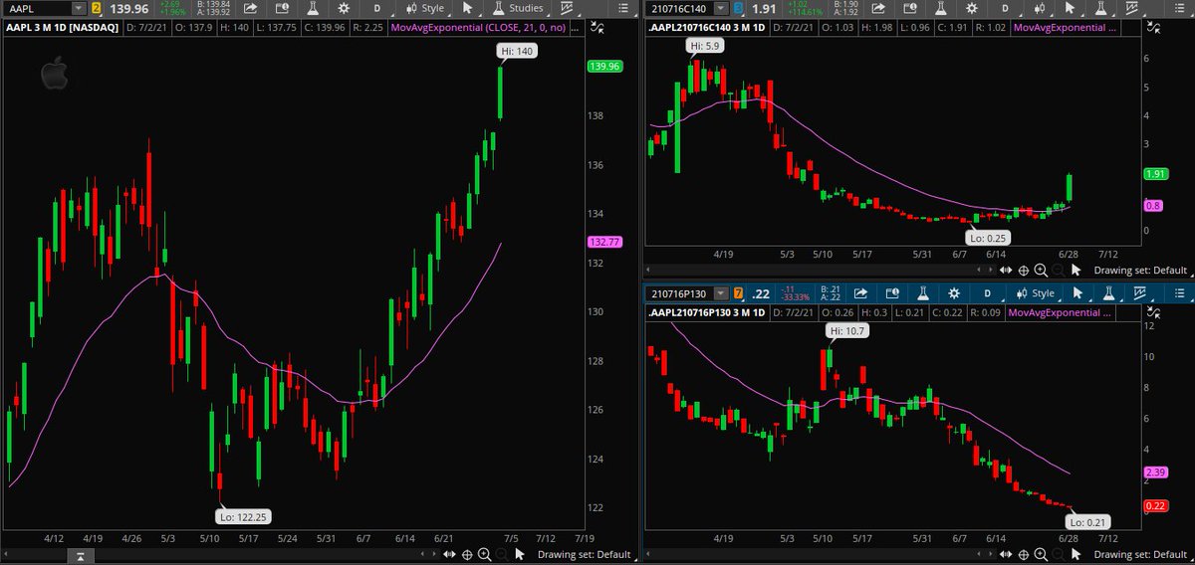Viewport: 1195px width, 565px height.
Task: Open flask menu beside pointer on 210716P130
Action: (x=1109, y=293)
